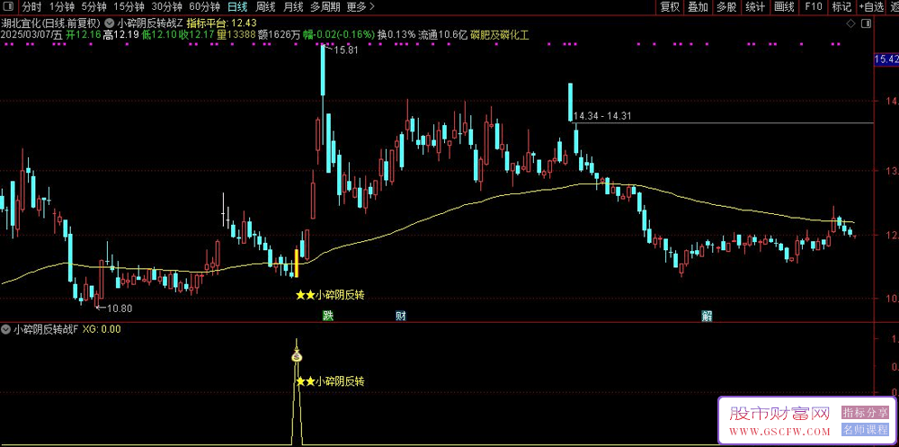This screenshot has width=899, height=447.
Task: Open the 多周期 multi-period view
Action: point(325,7)
